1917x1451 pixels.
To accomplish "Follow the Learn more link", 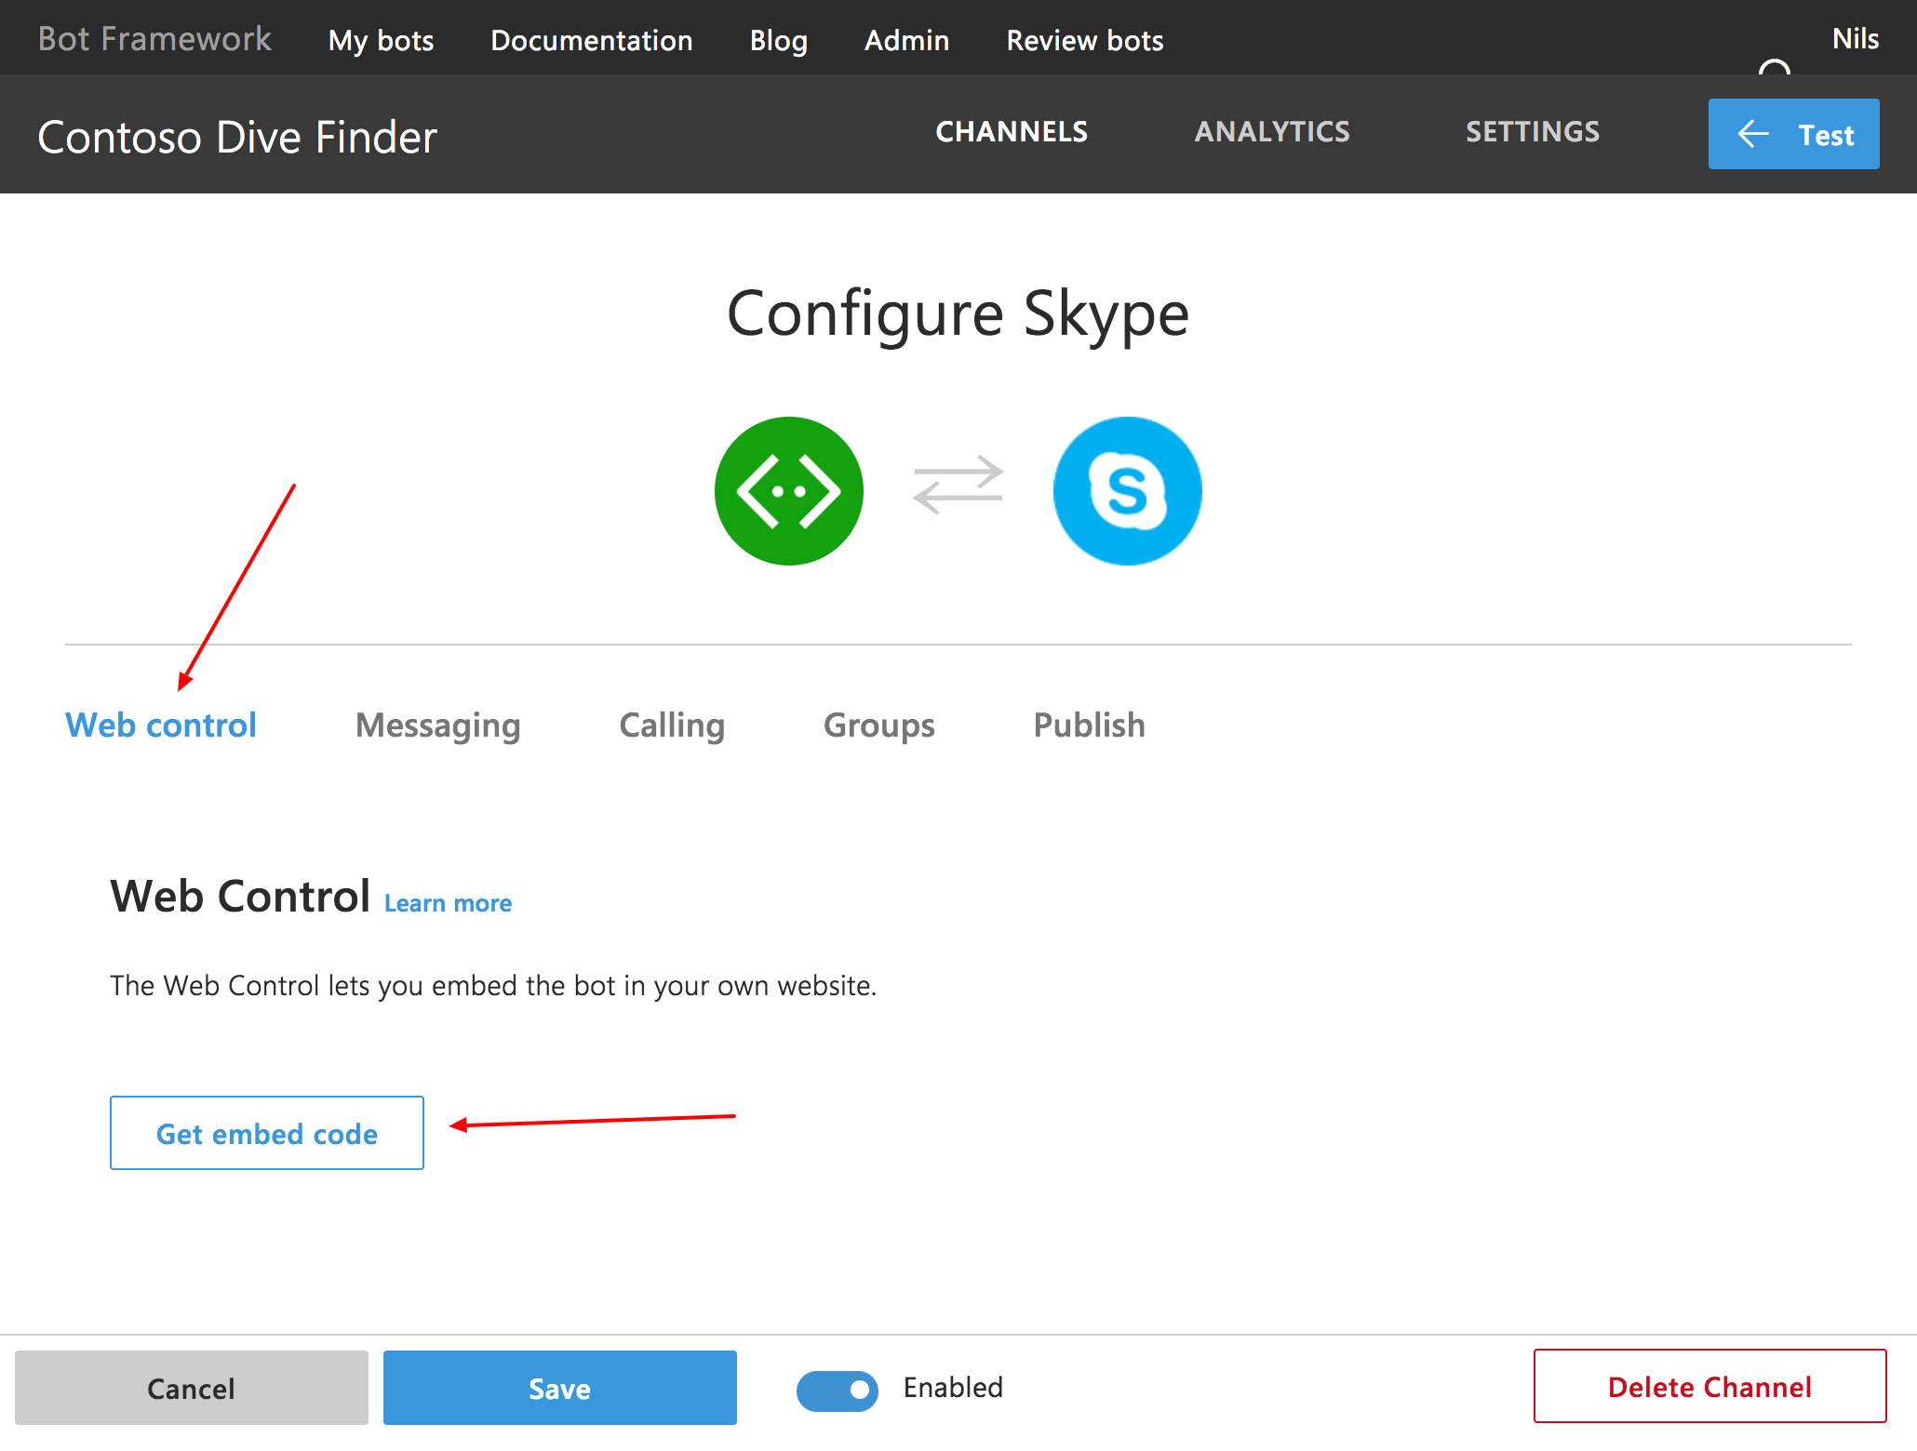I will coord(448,903).
